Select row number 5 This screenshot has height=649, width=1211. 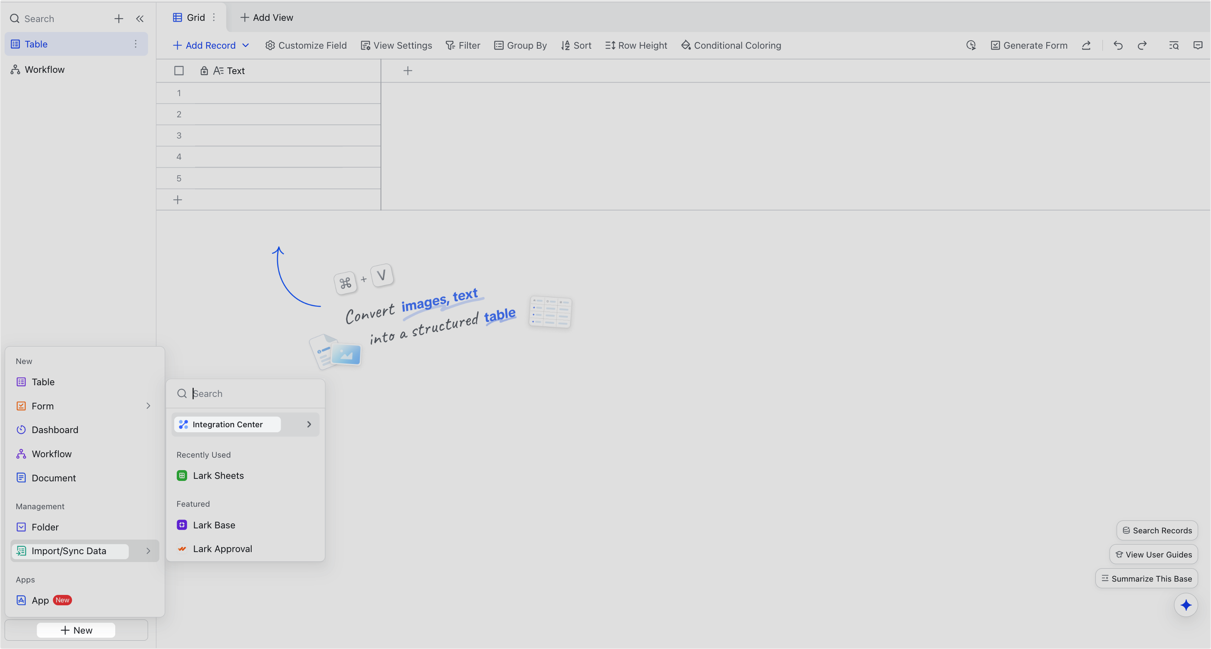pyautogui.click(x=179, y=178)
